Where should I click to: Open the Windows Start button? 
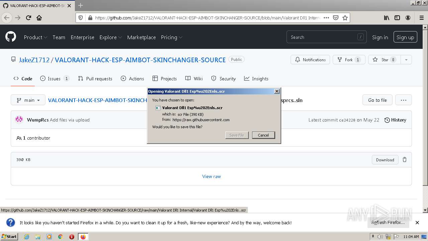pos(9,237)
